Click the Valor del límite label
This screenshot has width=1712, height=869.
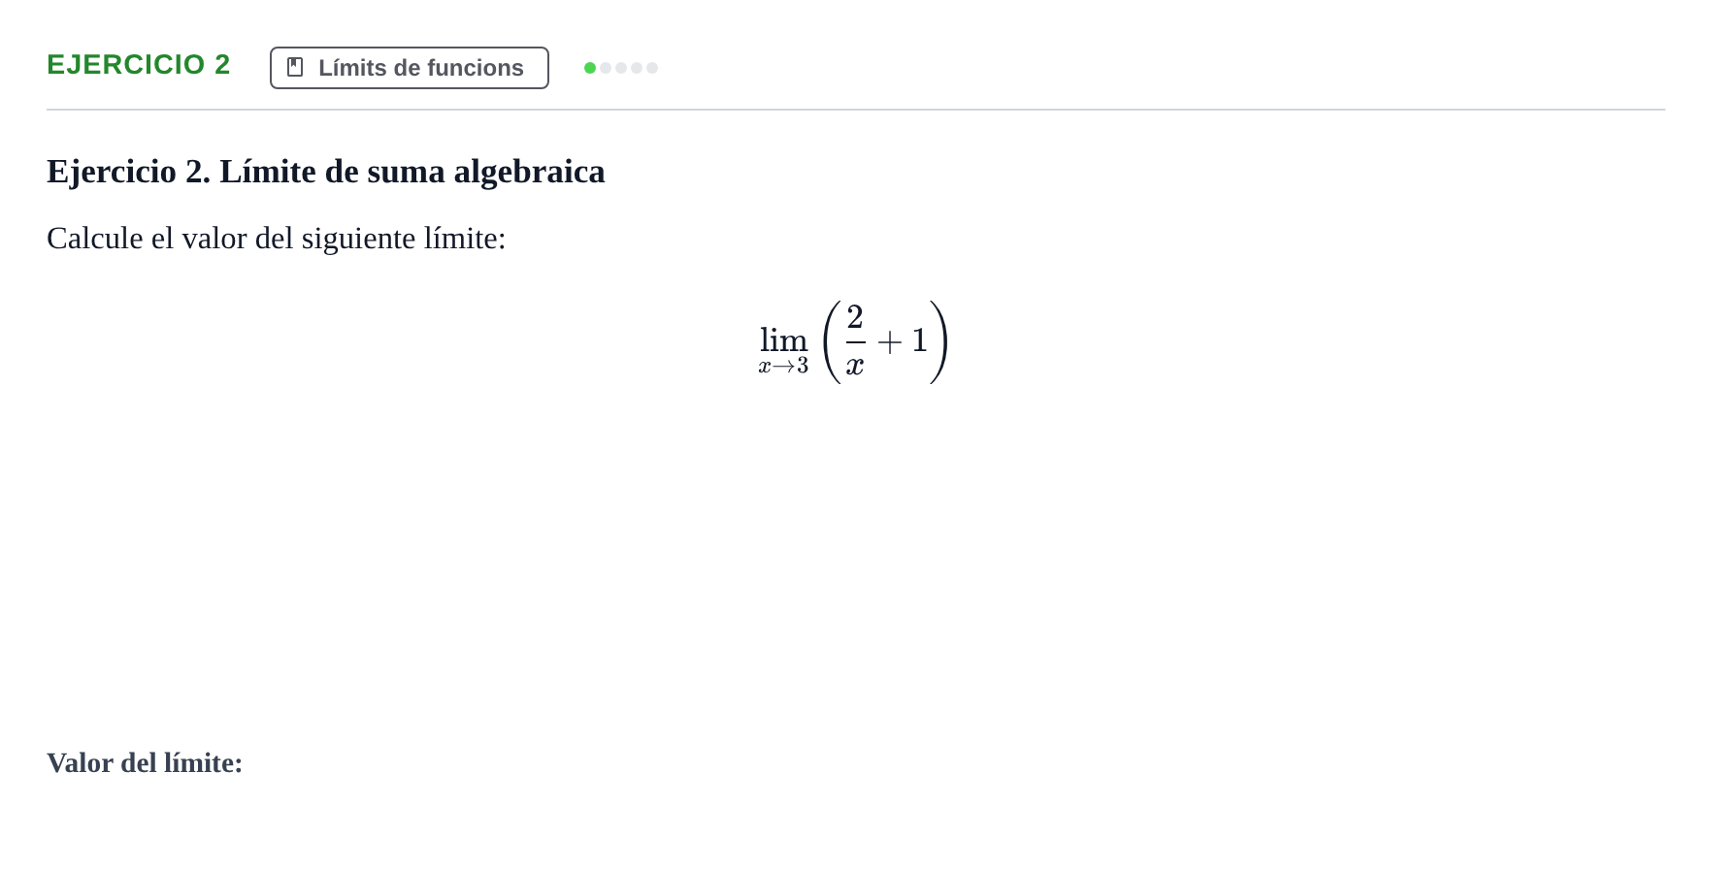(145, 763)
